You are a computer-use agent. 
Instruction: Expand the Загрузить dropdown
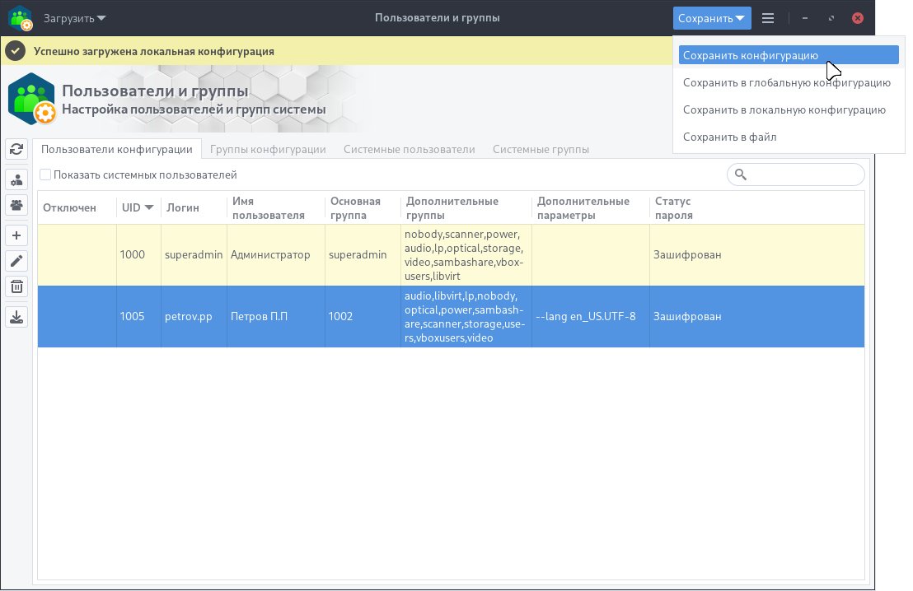74,17
